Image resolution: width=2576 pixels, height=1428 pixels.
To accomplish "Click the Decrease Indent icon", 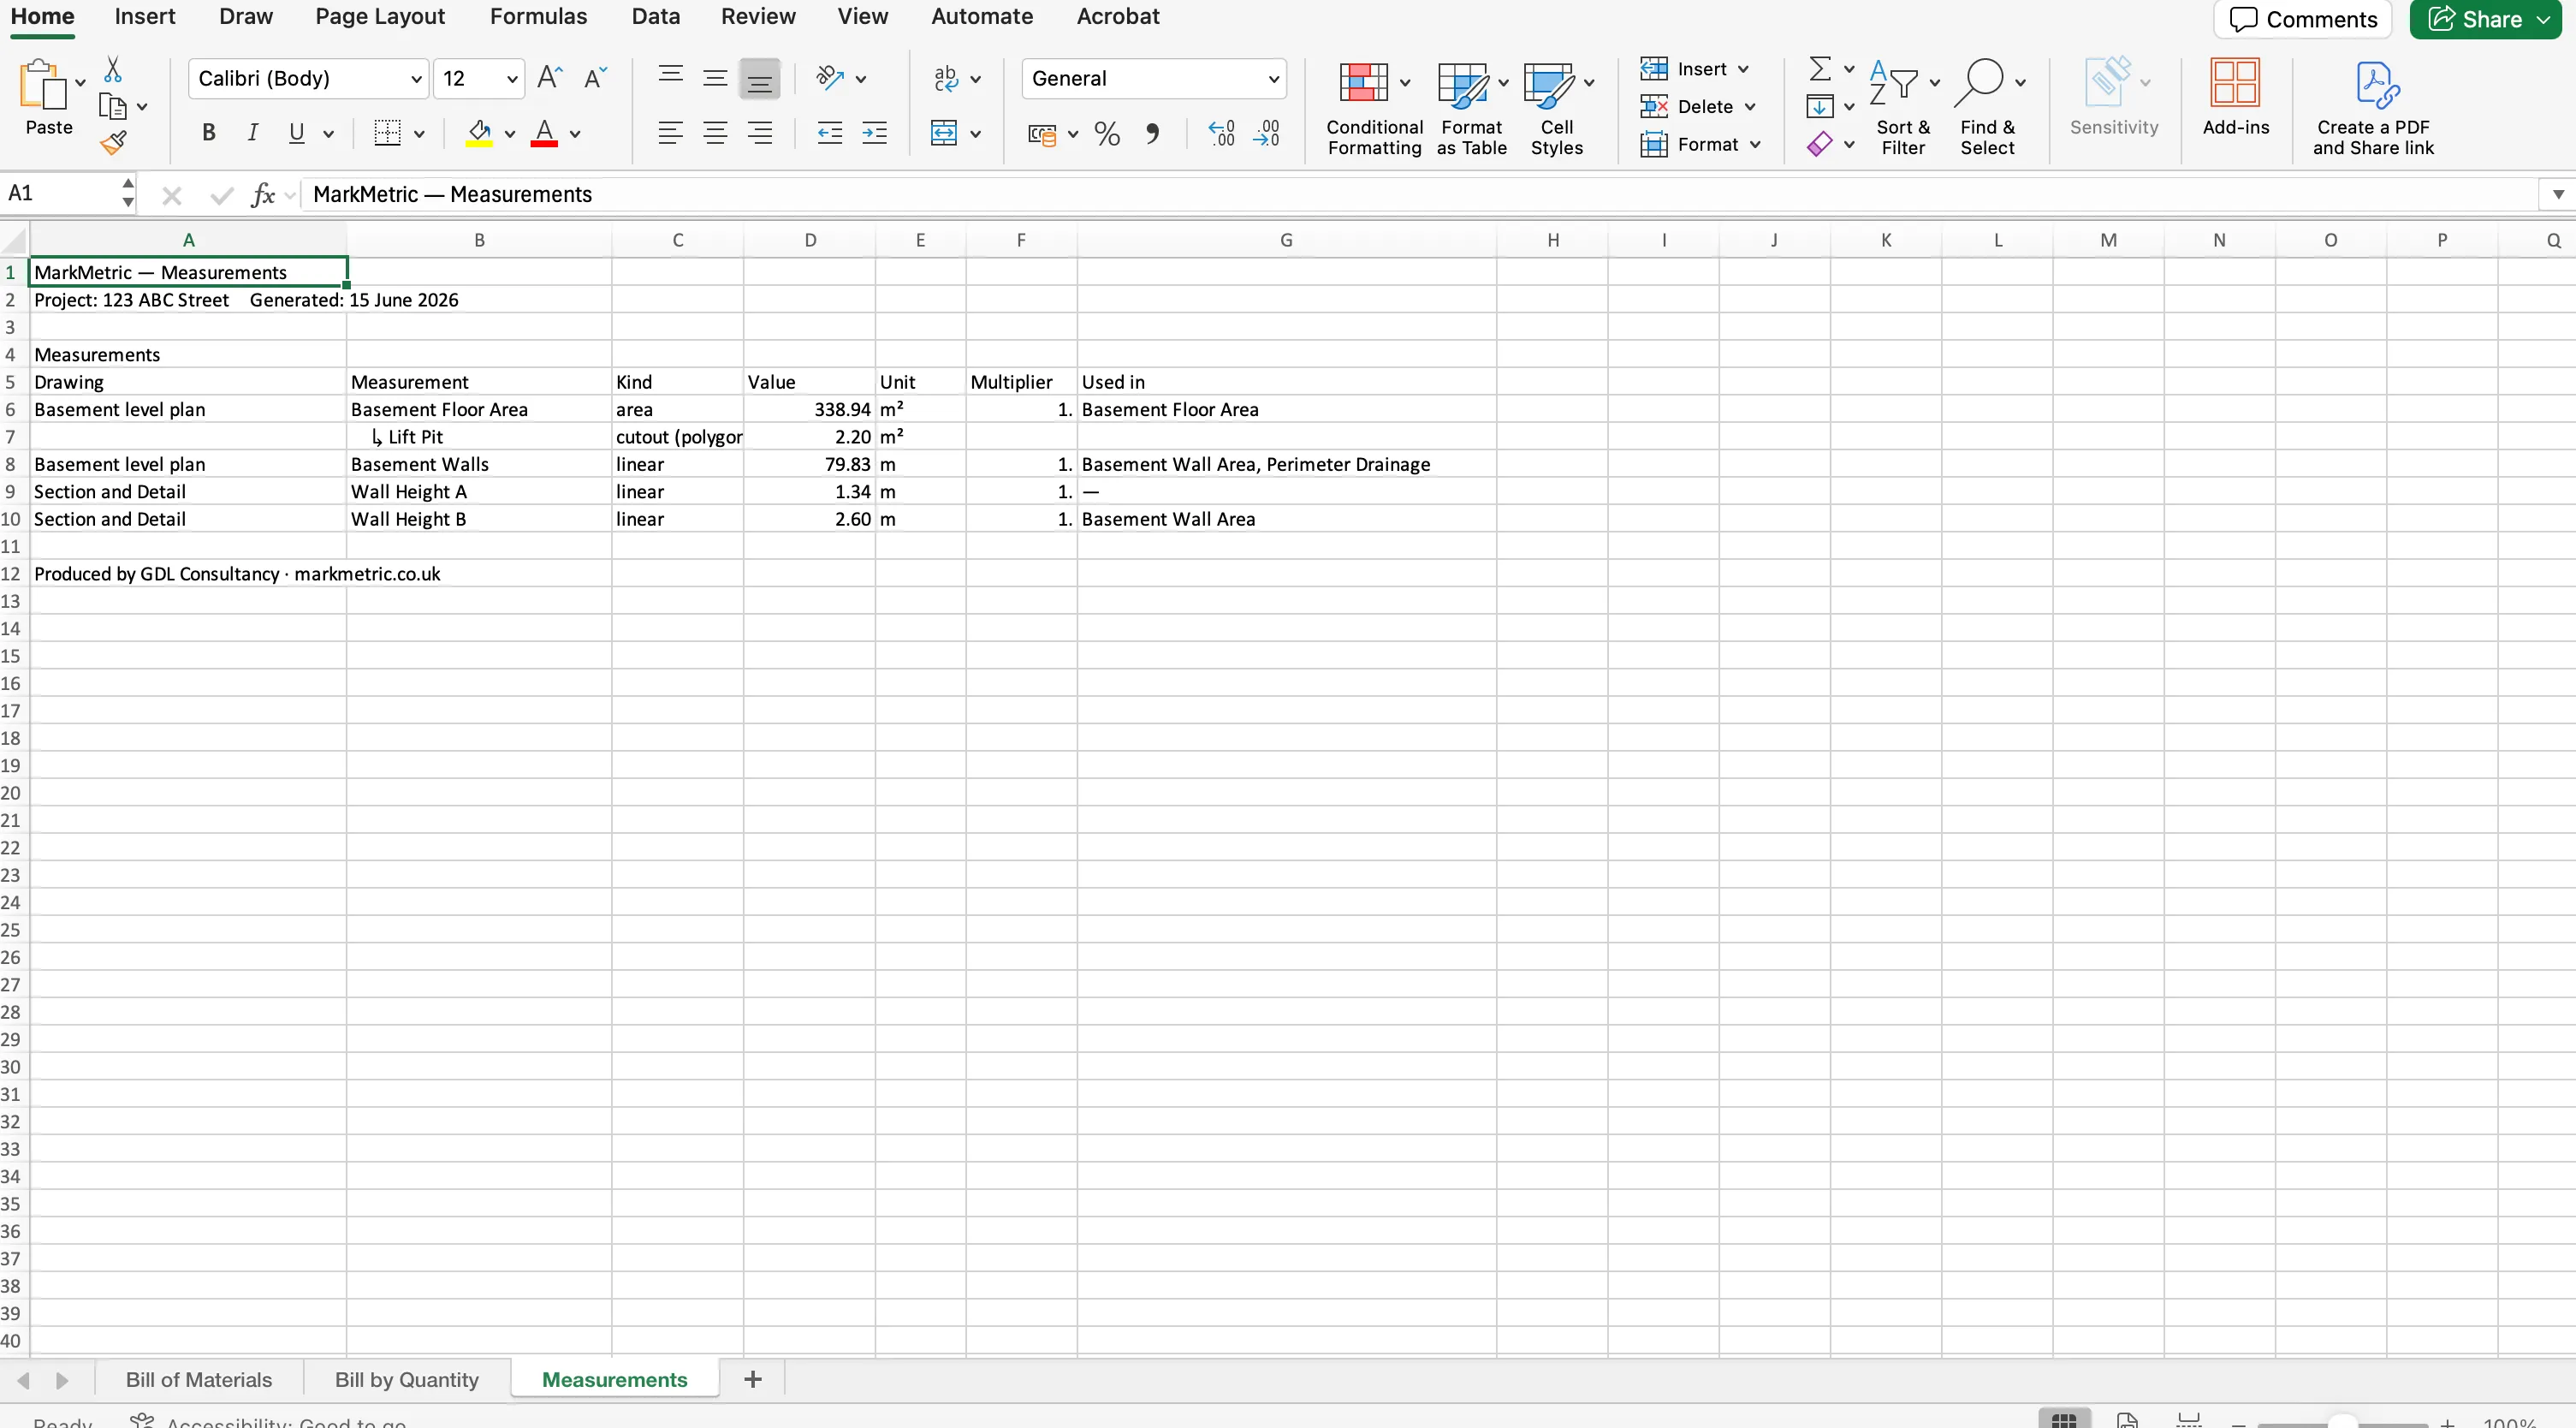I will pos(830,133).
